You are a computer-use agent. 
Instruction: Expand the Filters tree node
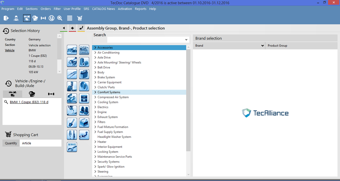click(x=95, y=122)
